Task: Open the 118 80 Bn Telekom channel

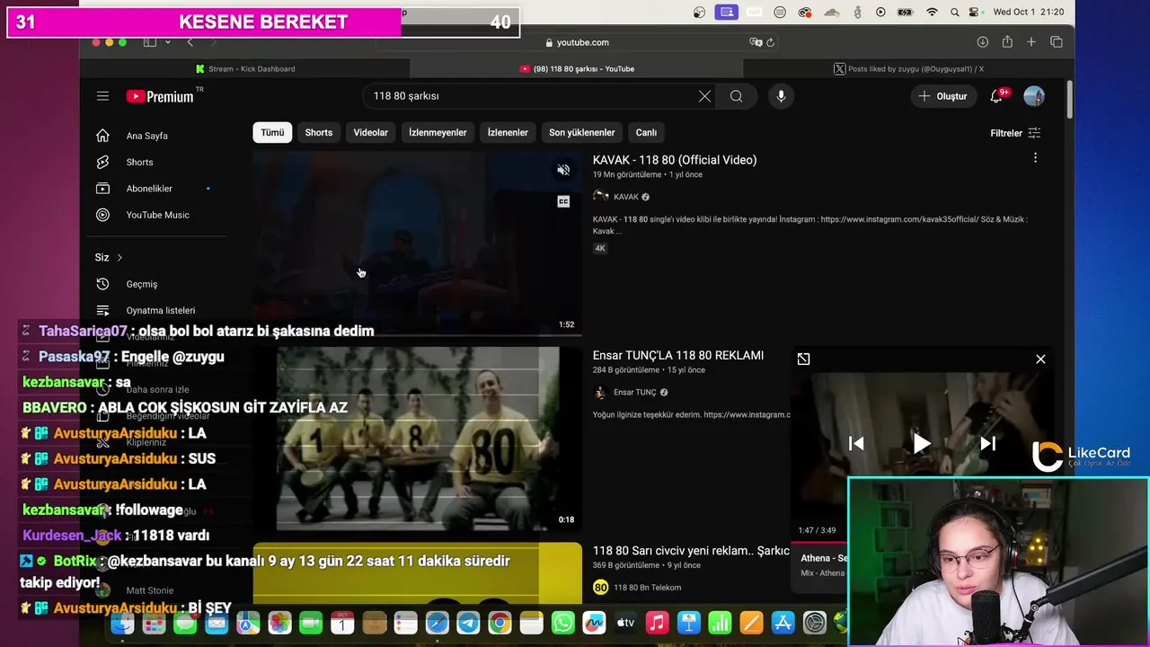Action: 647,588
